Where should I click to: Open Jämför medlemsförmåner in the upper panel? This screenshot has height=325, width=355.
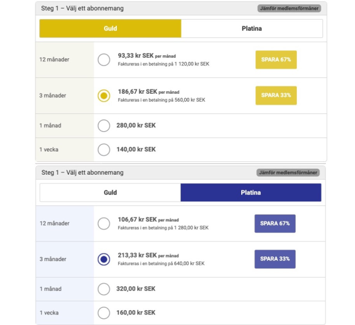click(289, 9)
